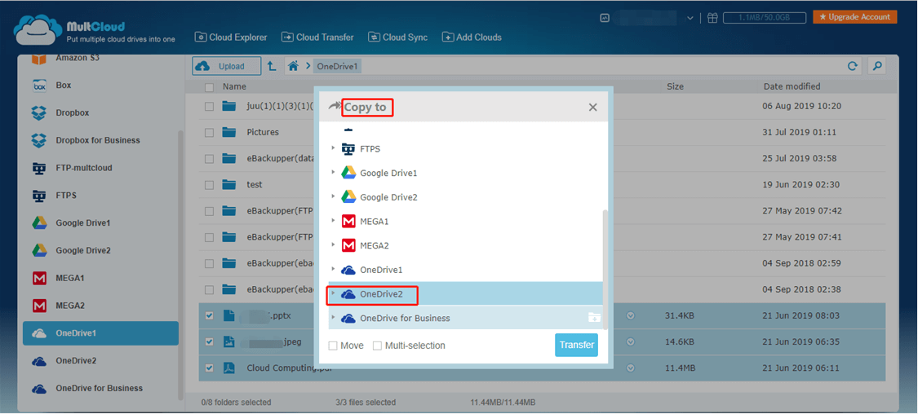Click the storage usage bar 1.1MB/50.0GB
Image resolution: width=918 pixels, height=414 pixels.
point(765,18)
